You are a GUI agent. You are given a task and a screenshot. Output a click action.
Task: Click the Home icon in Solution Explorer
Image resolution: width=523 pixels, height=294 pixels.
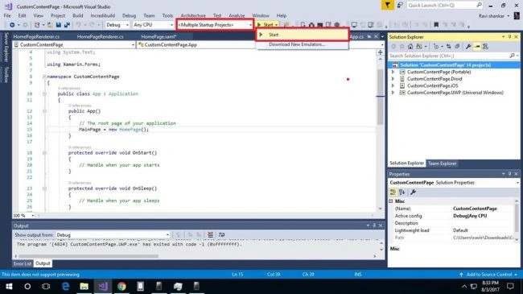tap(410, 47)
